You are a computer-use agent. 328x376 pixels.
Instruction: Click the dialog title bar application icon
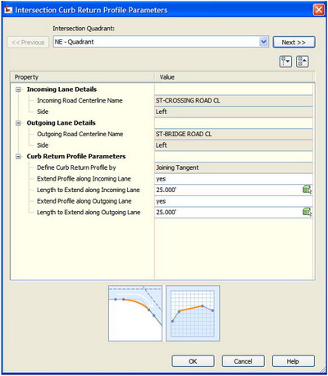pyautogui.click(x=8, y=10)
